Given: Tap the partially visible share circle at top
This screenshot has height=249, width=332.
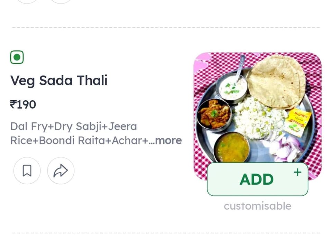Looking at the screenshot, I should (61, 1).
